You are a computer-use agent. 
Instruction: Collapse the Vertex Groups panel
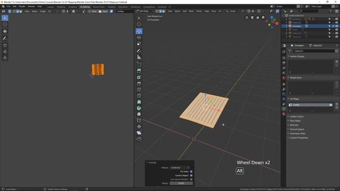[x=296, y=56]
